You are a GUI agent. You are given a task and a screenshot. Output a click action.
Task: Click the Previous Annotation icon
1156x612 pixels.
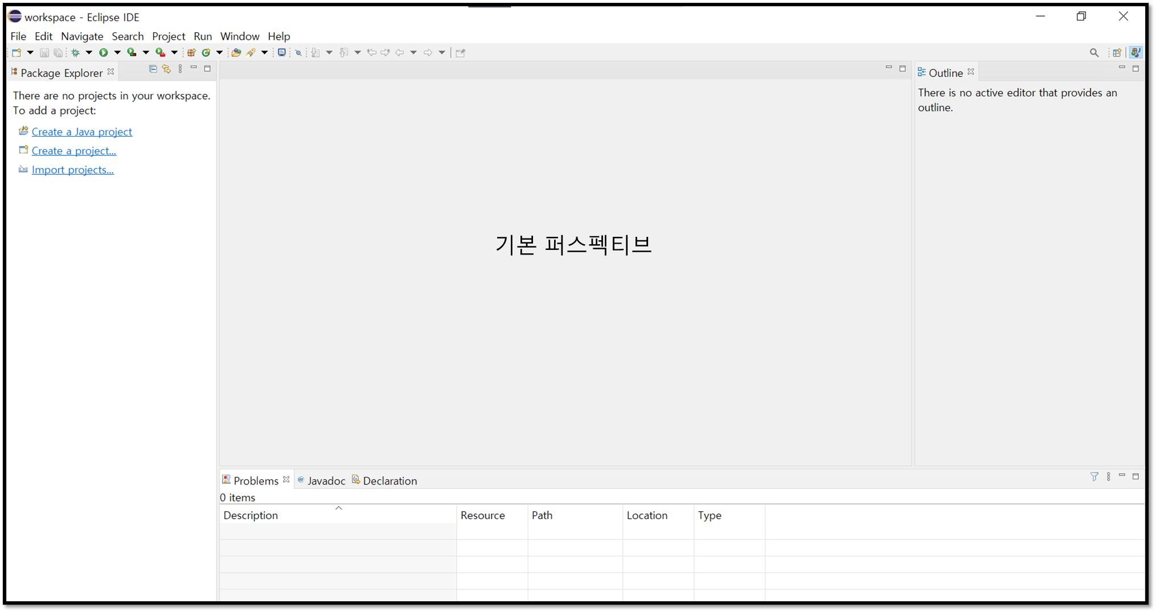tap(344, 53)
